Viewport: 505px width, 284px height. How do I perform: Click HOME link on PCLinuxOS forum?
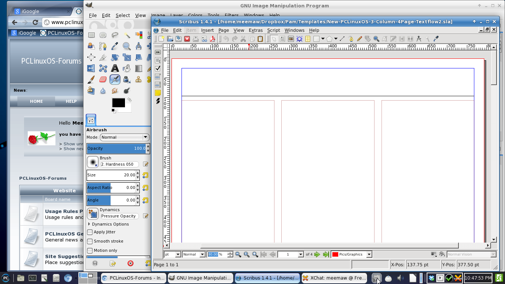click(x=36, y=101)
